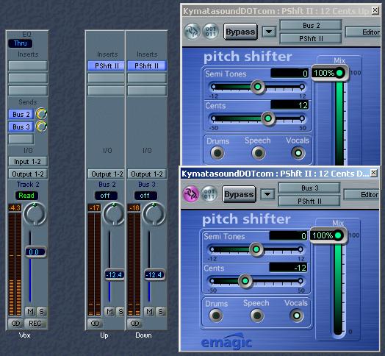Solo the Down channel
Screen dimensions: 385x356
coord(160,312)
